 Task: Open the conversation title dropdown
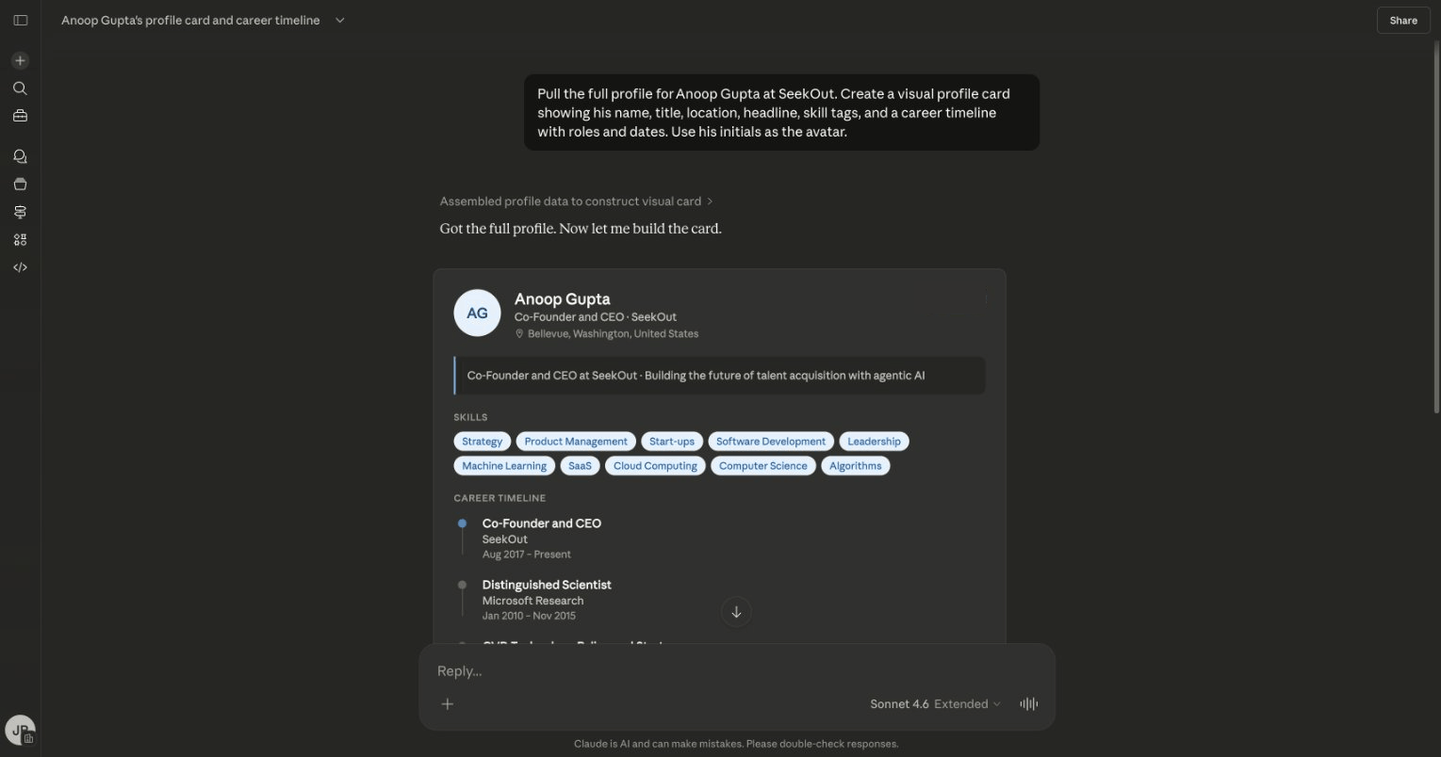[x=339, y=20]
